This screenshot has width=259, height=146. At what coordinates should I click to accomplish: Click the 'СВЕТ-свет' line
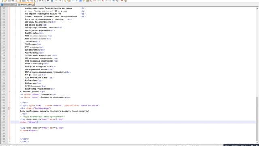coord(33,44)
